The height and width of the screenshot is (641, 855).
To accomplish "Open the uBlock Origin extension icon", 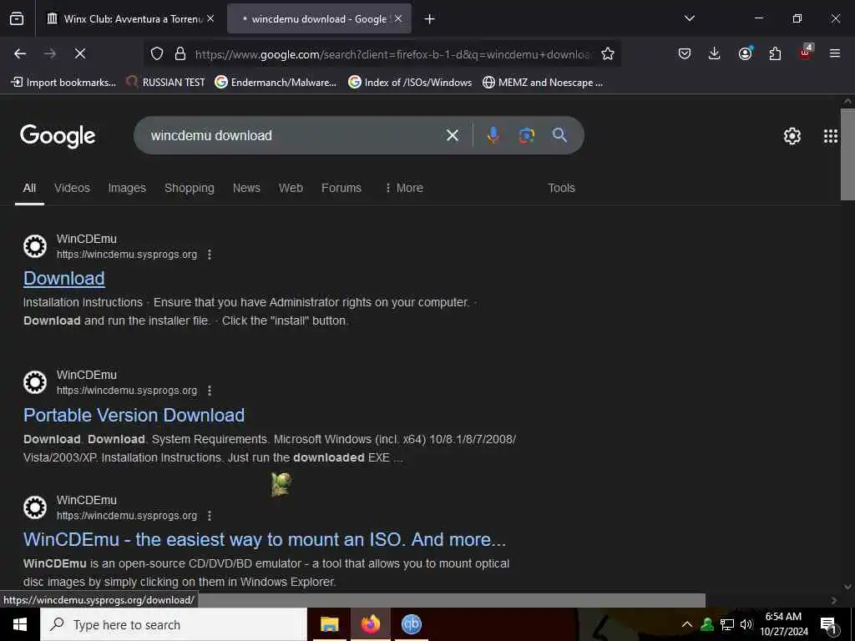I will 806,53.
